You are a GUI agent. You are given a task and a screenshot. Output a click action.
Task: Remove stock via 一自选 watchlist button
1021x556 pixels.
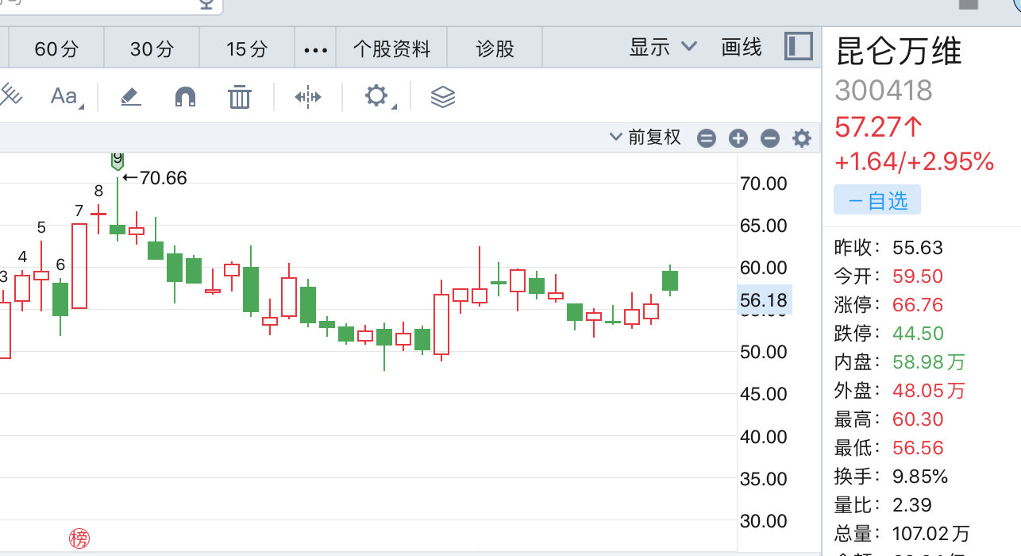click(877, 200)
